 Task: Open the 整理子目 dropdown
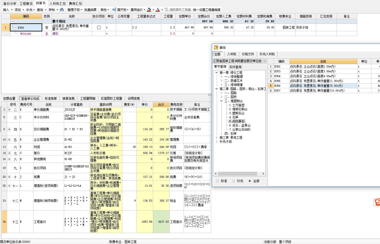pos(81,10)
